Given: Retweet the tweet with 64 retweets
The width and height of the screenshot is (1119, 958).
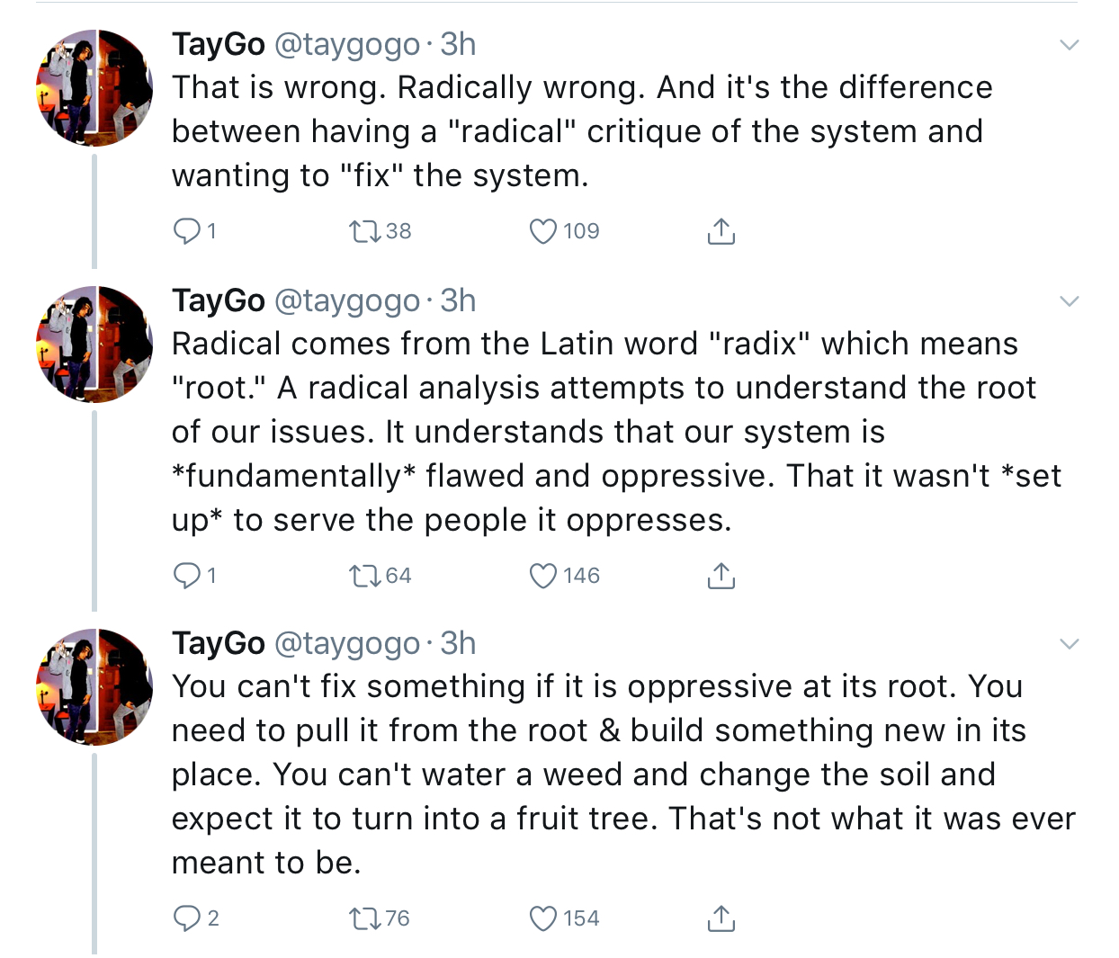Looking at the screenshot, I should [x=365, y=576].
